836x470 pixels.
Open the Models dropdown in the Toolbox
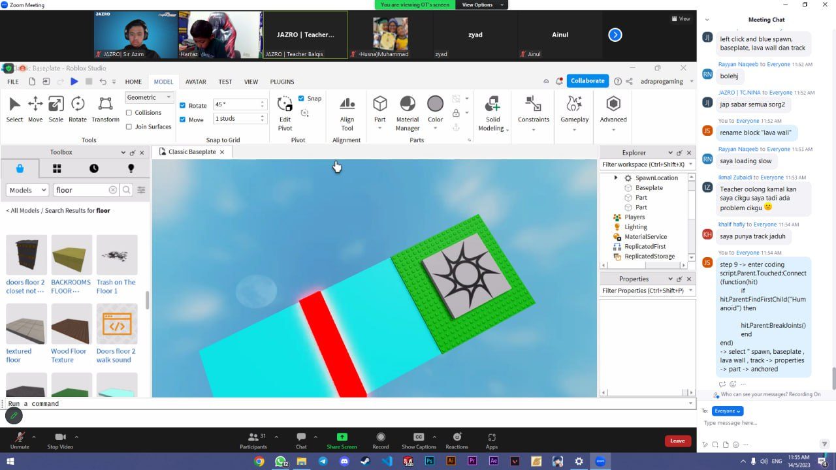(26, 189)
